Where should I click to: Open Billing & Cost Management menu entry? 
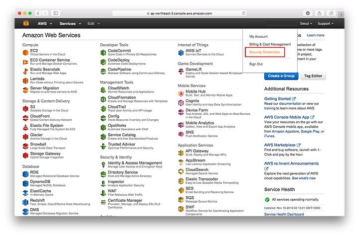[x=270, y=44]
